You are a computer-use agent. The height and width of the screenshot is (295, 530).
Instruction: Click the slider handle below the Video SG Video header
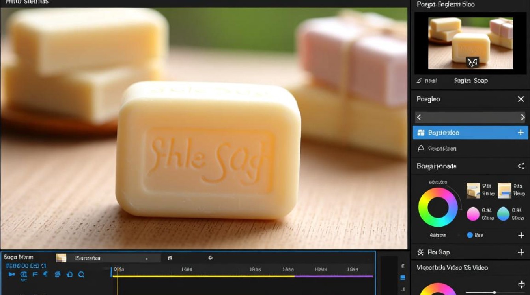495,293
